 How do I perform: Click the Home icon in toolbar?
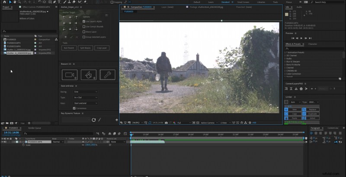pos(4,2)
